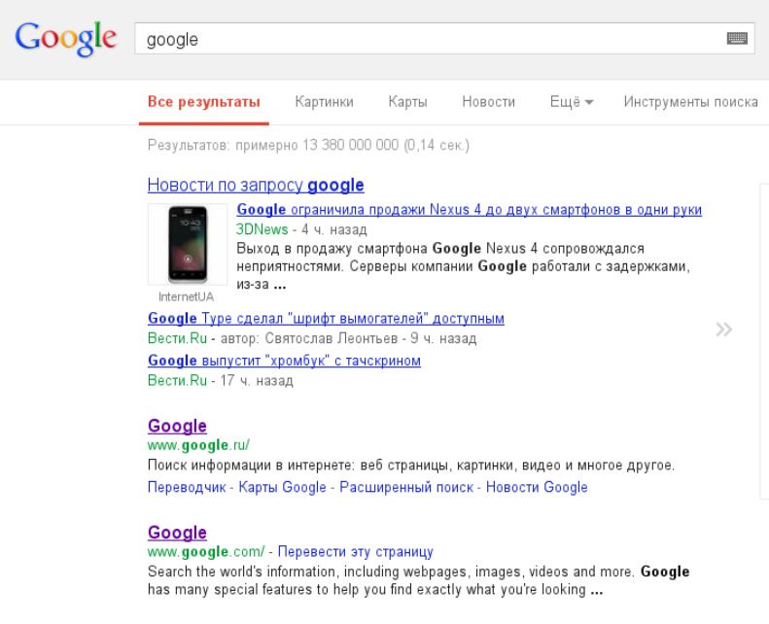The height and width of the screenshot is (624, 769).
Task: Click Вести.Ru source with 9 ч. назад
Action: [177, 338]
